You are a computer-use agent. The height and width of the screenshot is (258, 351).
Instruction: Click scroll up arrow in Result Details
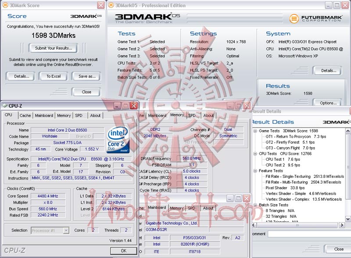[x=348, y=131]
